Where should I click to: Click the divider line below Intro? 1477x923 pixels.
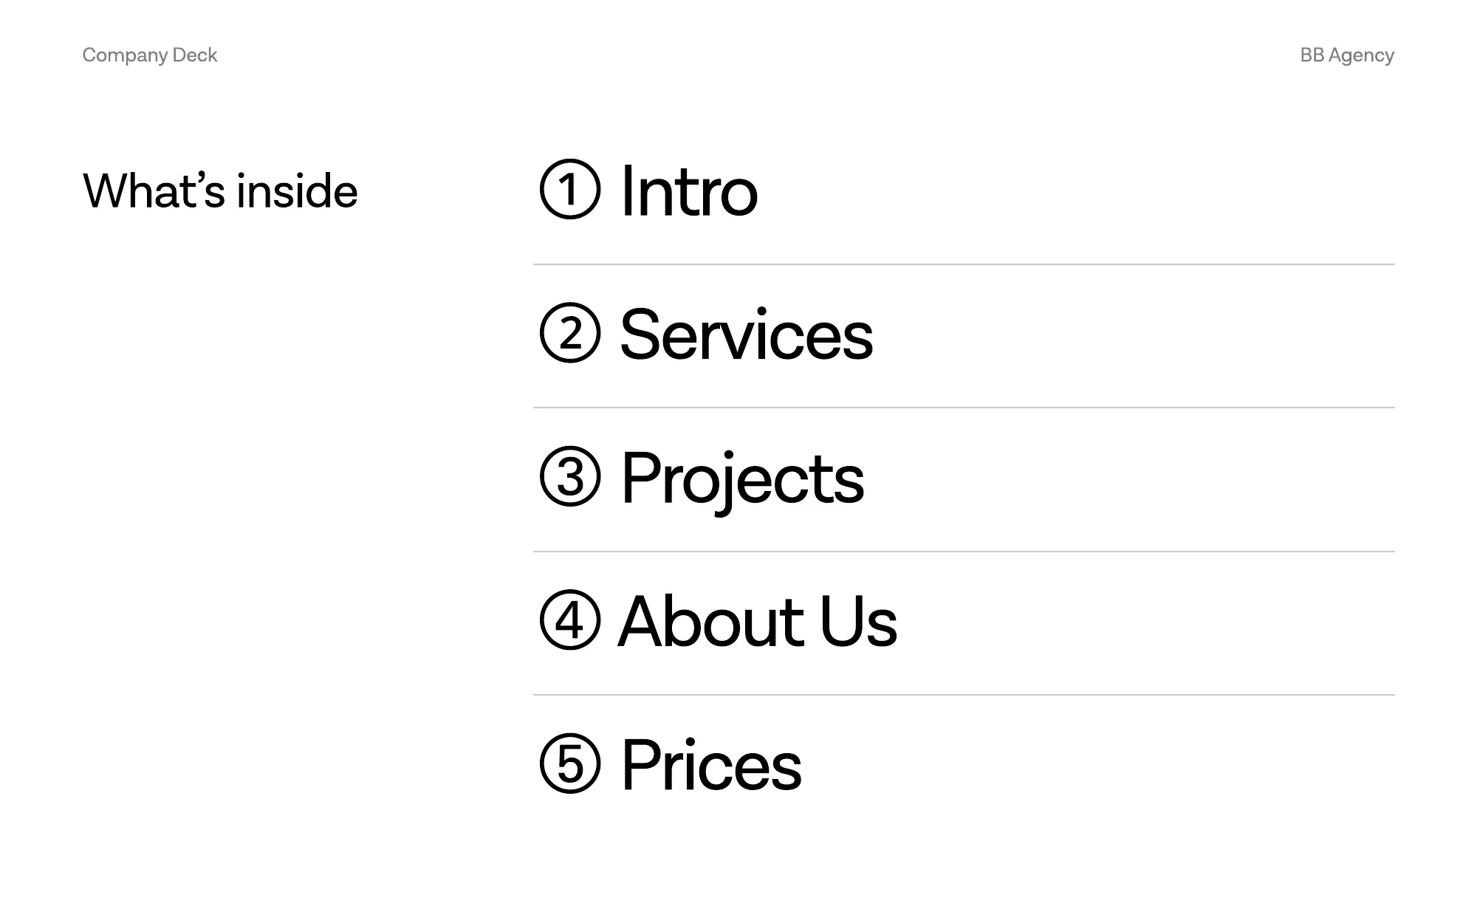[x=964, y=264]
